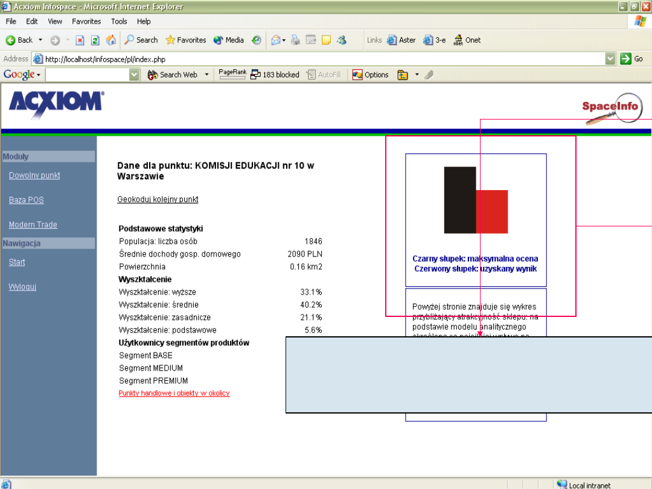
Task: Click the 183 blocked popup blocker button
Action: point(275,75)
